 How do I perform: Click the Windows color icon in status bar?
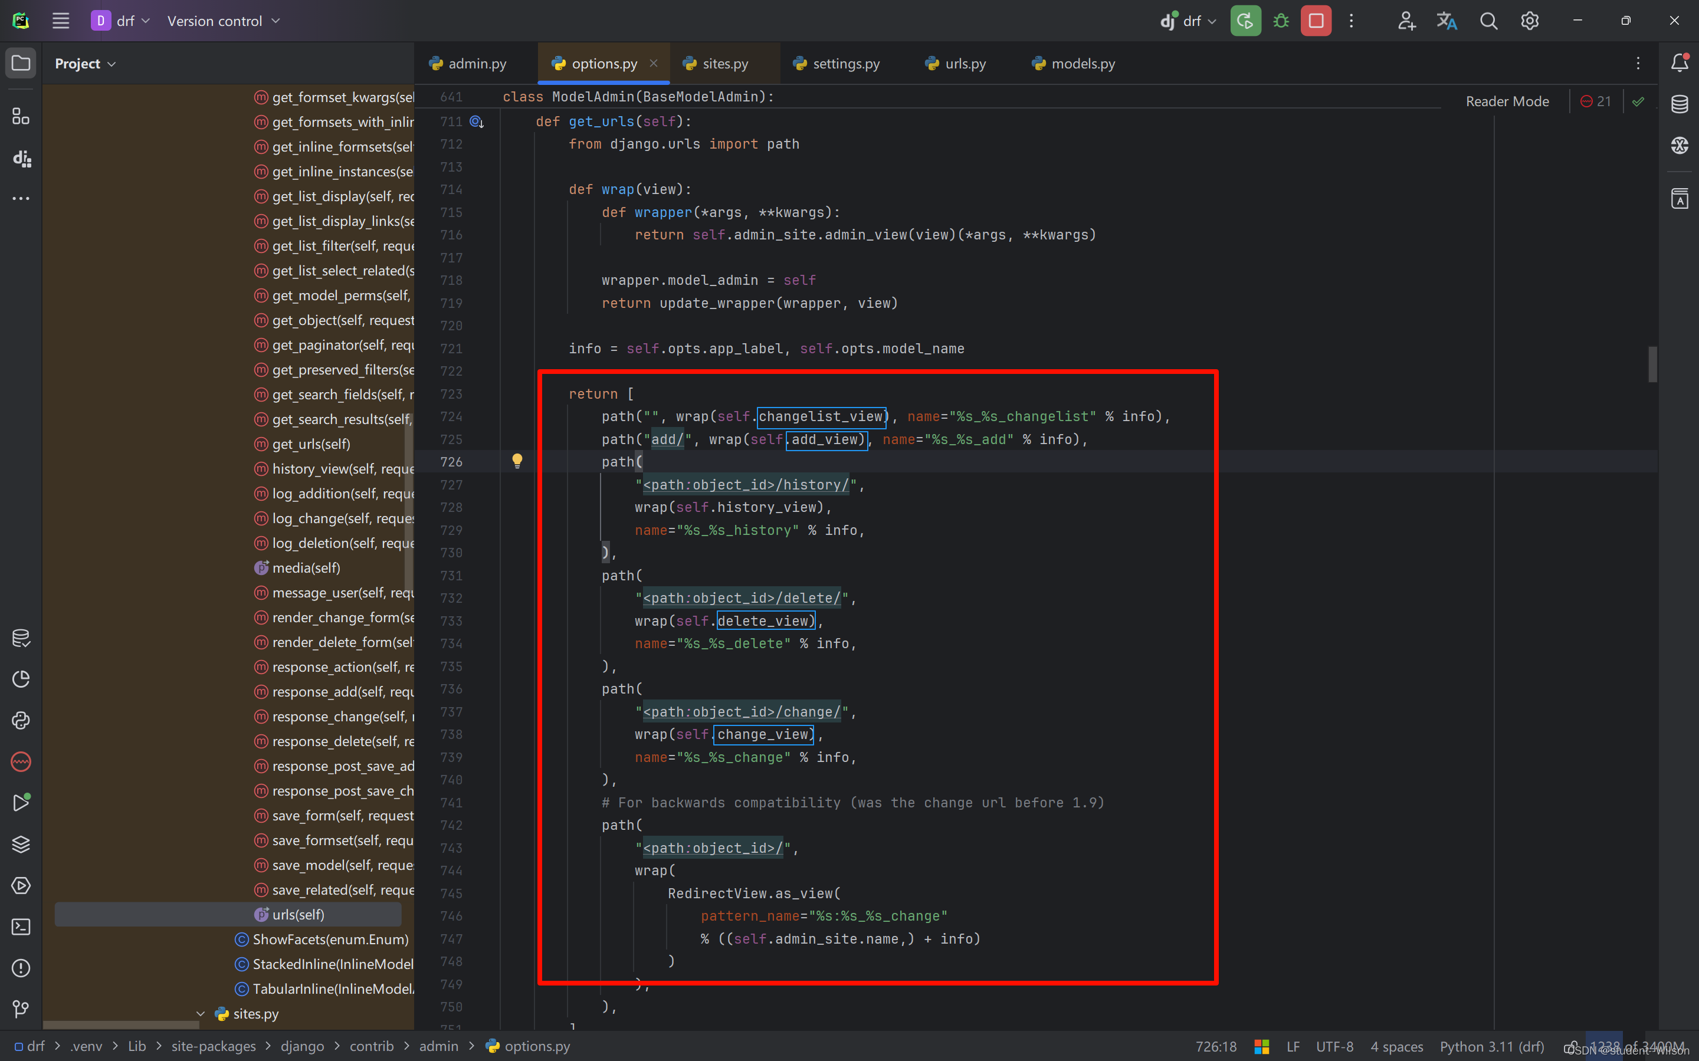point(1261,1046)
